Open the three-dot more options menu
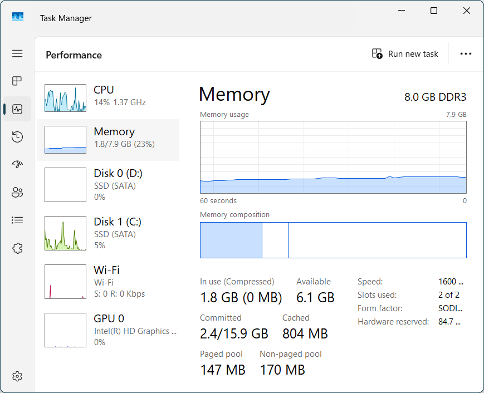Image resolution: width=484 pixels, height=393 pixels. (466, 54)
